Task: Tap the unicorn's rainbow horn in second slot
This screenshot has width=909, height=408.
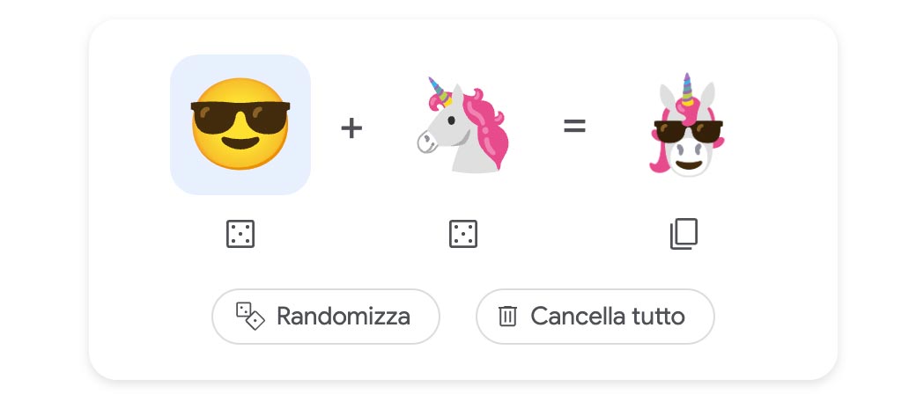Action: [438, 90]
